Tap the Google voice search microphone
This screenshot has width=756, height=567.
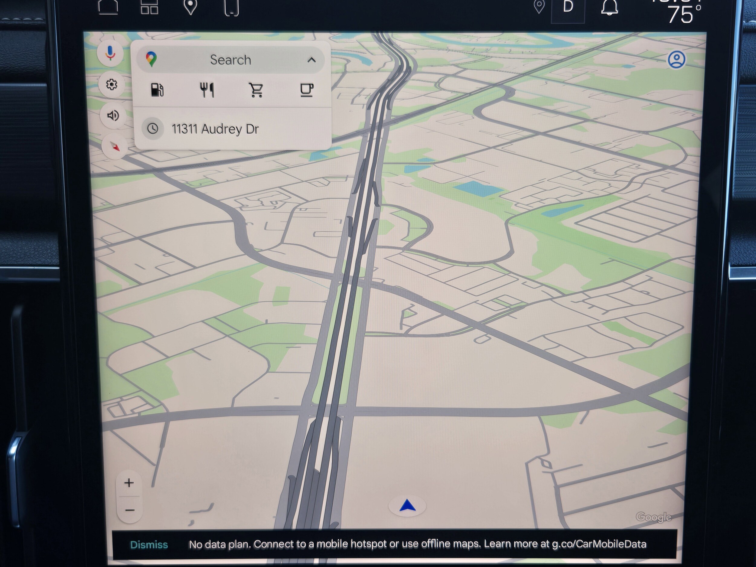click(x=110, y=53)
